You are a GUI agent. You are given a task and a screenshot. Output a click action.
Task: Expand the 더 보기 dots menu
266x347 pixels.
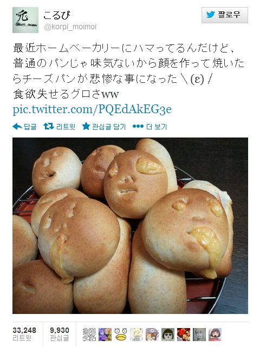pos(138,126)
